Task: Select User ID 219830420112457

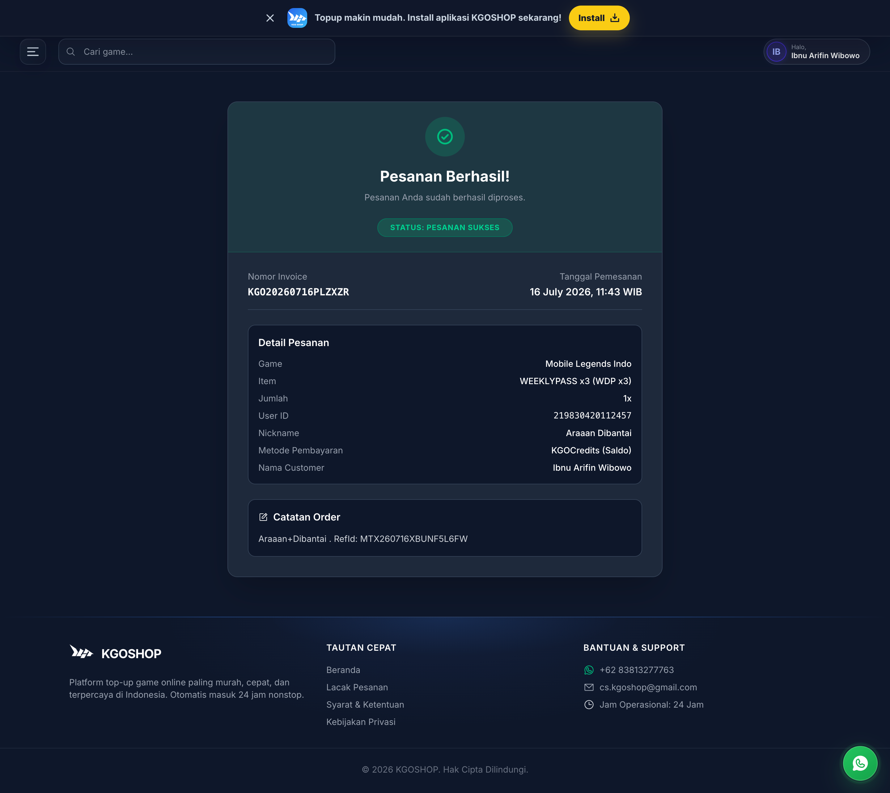Action: (592, 416)
